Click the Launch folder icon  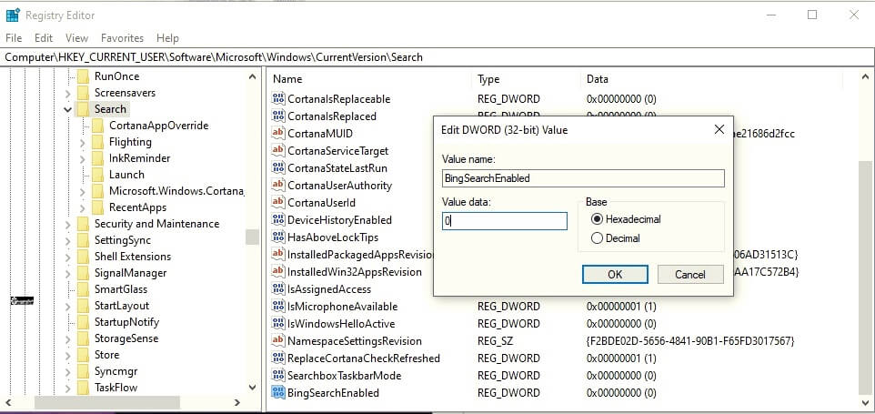97,175
